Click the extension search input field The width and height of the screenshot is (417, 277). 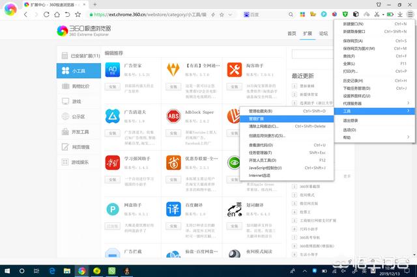313,54
